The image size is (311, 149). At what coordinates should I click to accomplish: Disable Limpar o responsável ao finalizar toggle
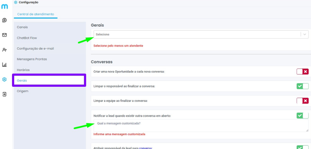(x=302, y=86)
